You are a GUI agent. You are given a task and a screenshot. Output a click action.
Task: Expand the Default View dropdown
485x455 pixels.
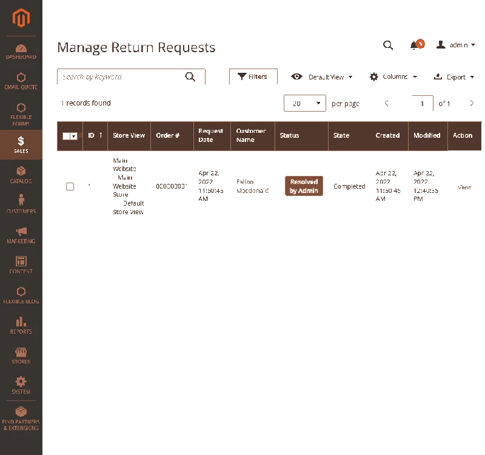[x=322, y=77]
